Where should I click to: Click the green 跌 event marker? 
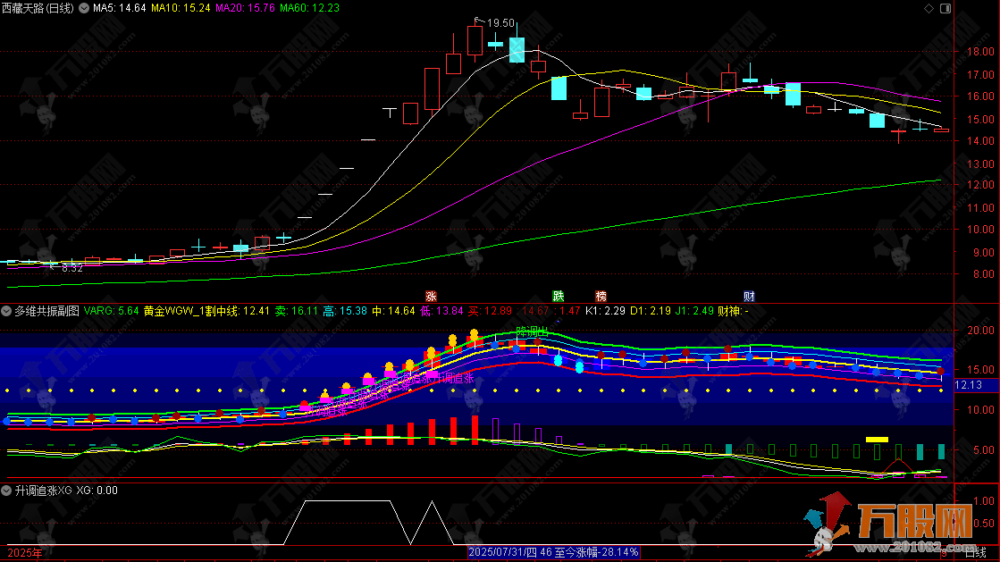coord(559,296)
